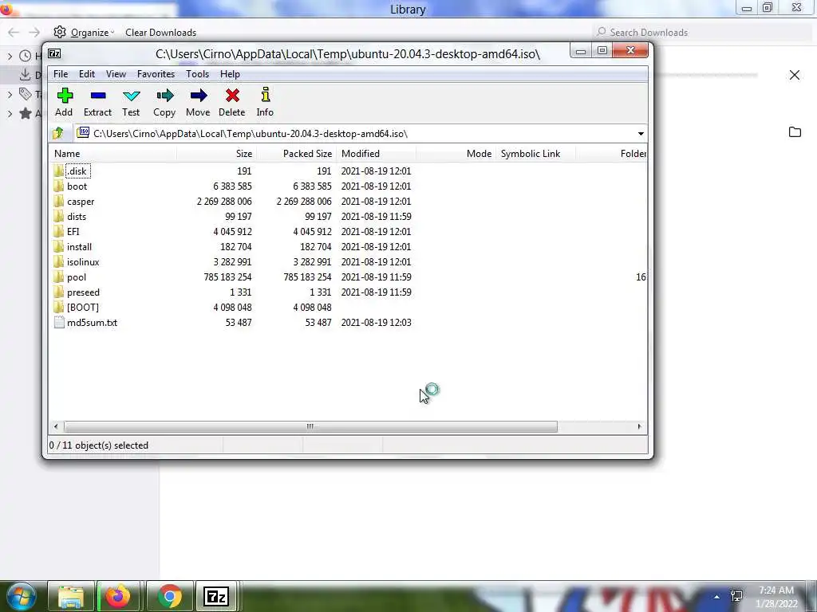Open archive Info
Image resolution: width=817 pixels, height=612 pixels.
[x=265, y=95]
